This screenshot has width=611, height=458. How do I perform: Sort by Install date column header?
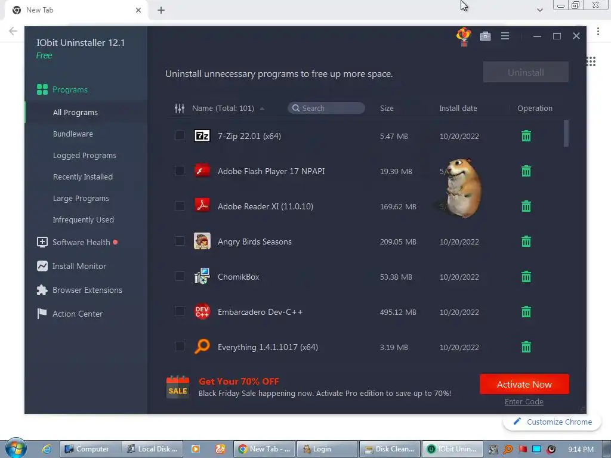tap(458, 109)
